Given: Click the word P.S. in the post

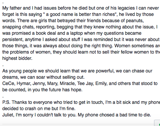Looking at the screenshot, I should pyautogui.click(x=6, y=102).
